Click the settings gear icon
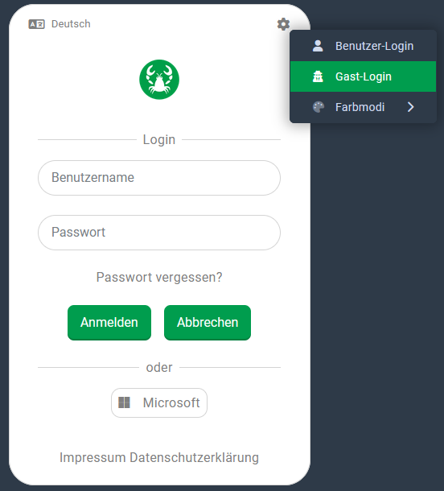444x491 pixels. point(283,24)
